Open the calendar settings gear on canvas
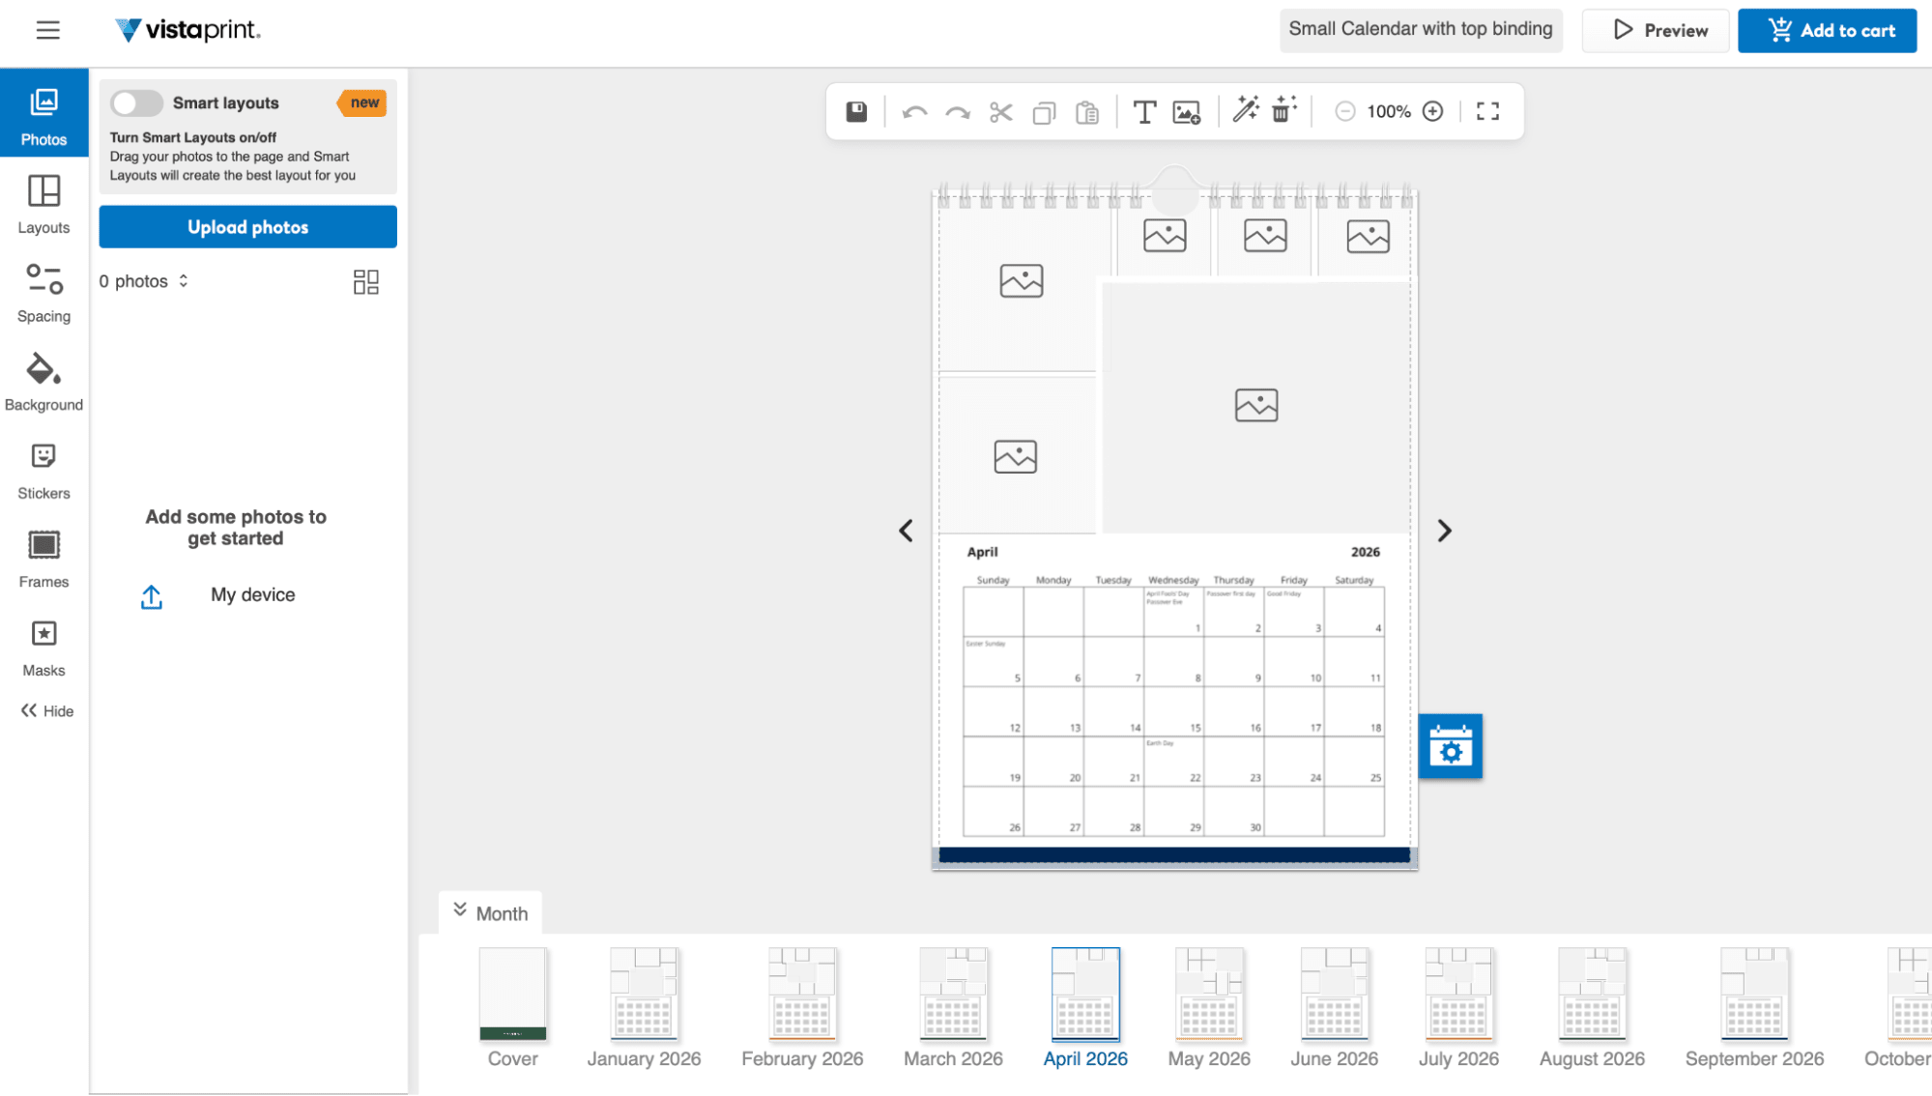The width and height of the screenshot is (1932, 1096). click(1450, 746)
